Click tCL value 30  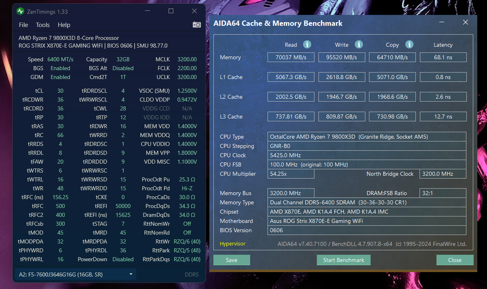point(60,91)
